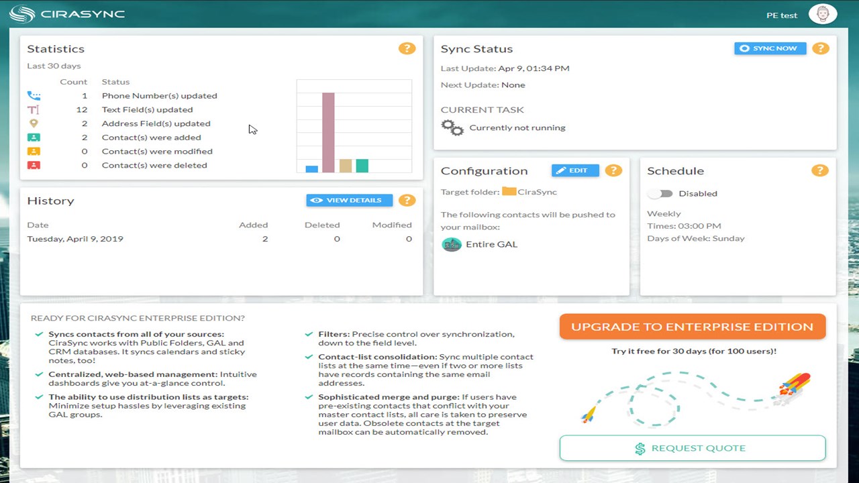Click the Request Quote button
The image size is (859, 483).
pos(692,448)
